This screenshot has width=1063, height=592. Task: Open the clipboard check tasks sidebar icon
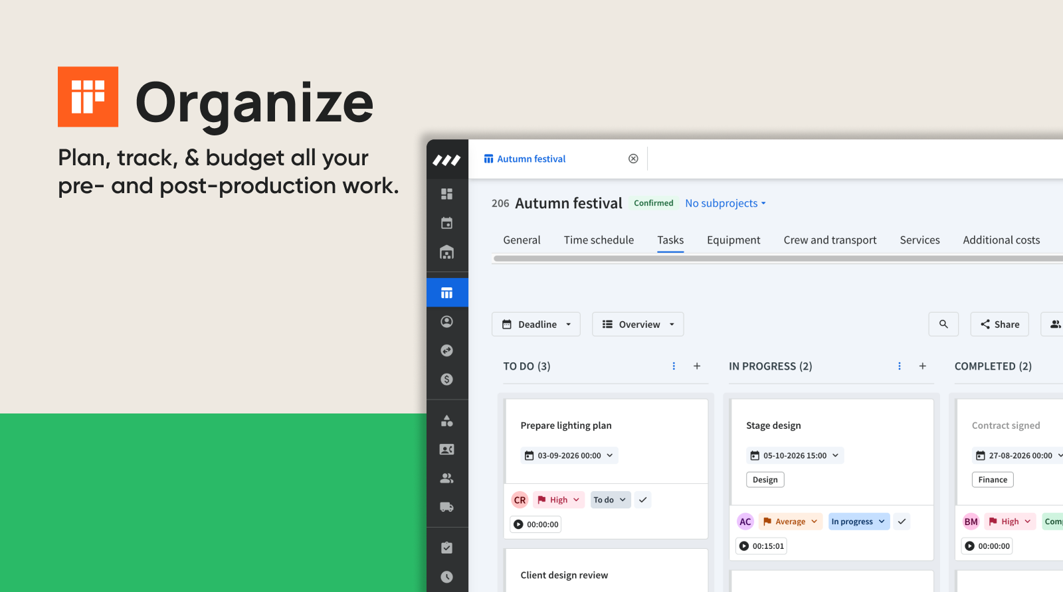pyautogui.click(x=446, y=548)
